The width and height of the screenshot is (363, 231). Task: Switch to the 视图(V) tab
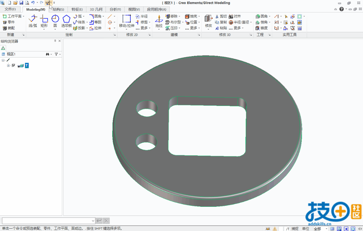pyautogui.click(x=134, y=9)
